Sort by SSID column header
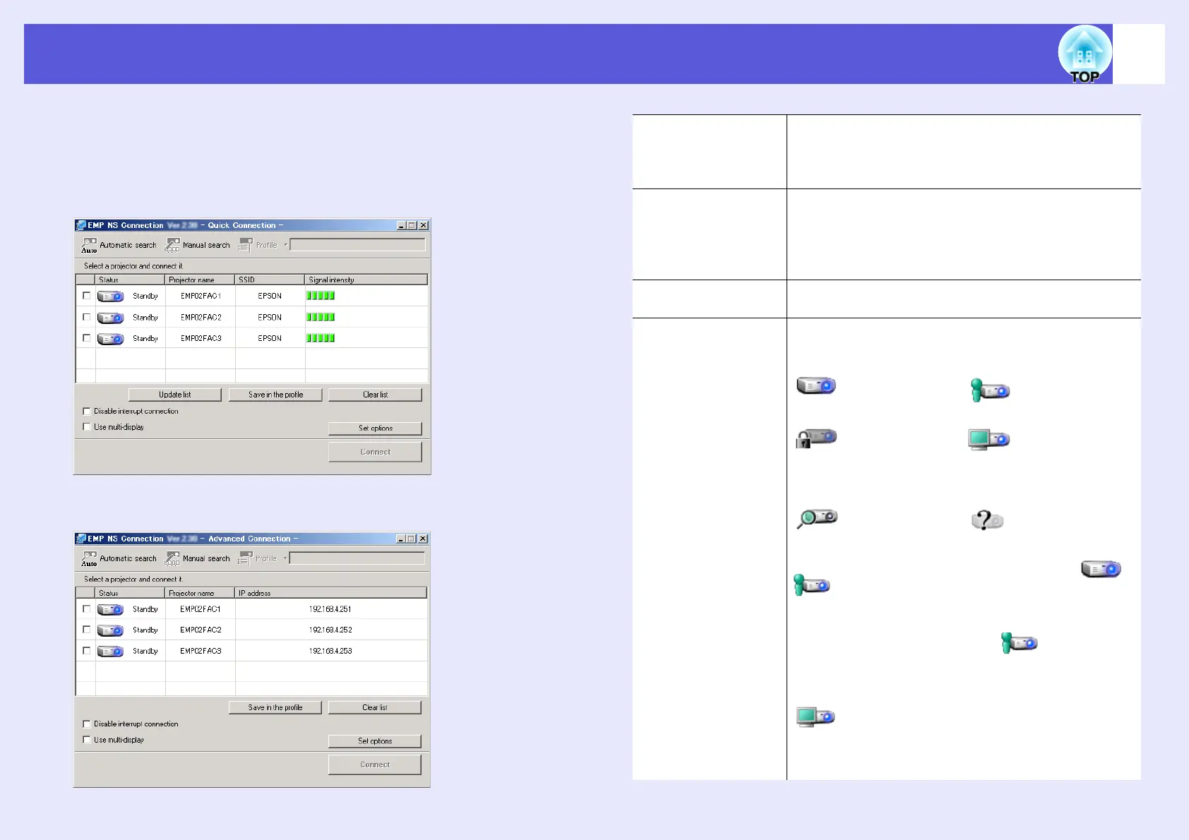 270,280
